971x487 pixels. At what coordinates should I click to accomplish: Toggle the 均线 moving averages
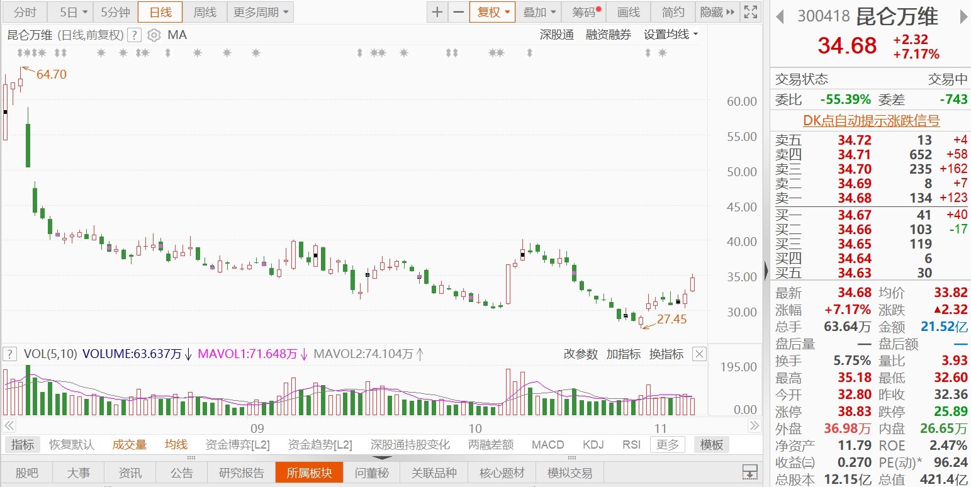[176, 444]
